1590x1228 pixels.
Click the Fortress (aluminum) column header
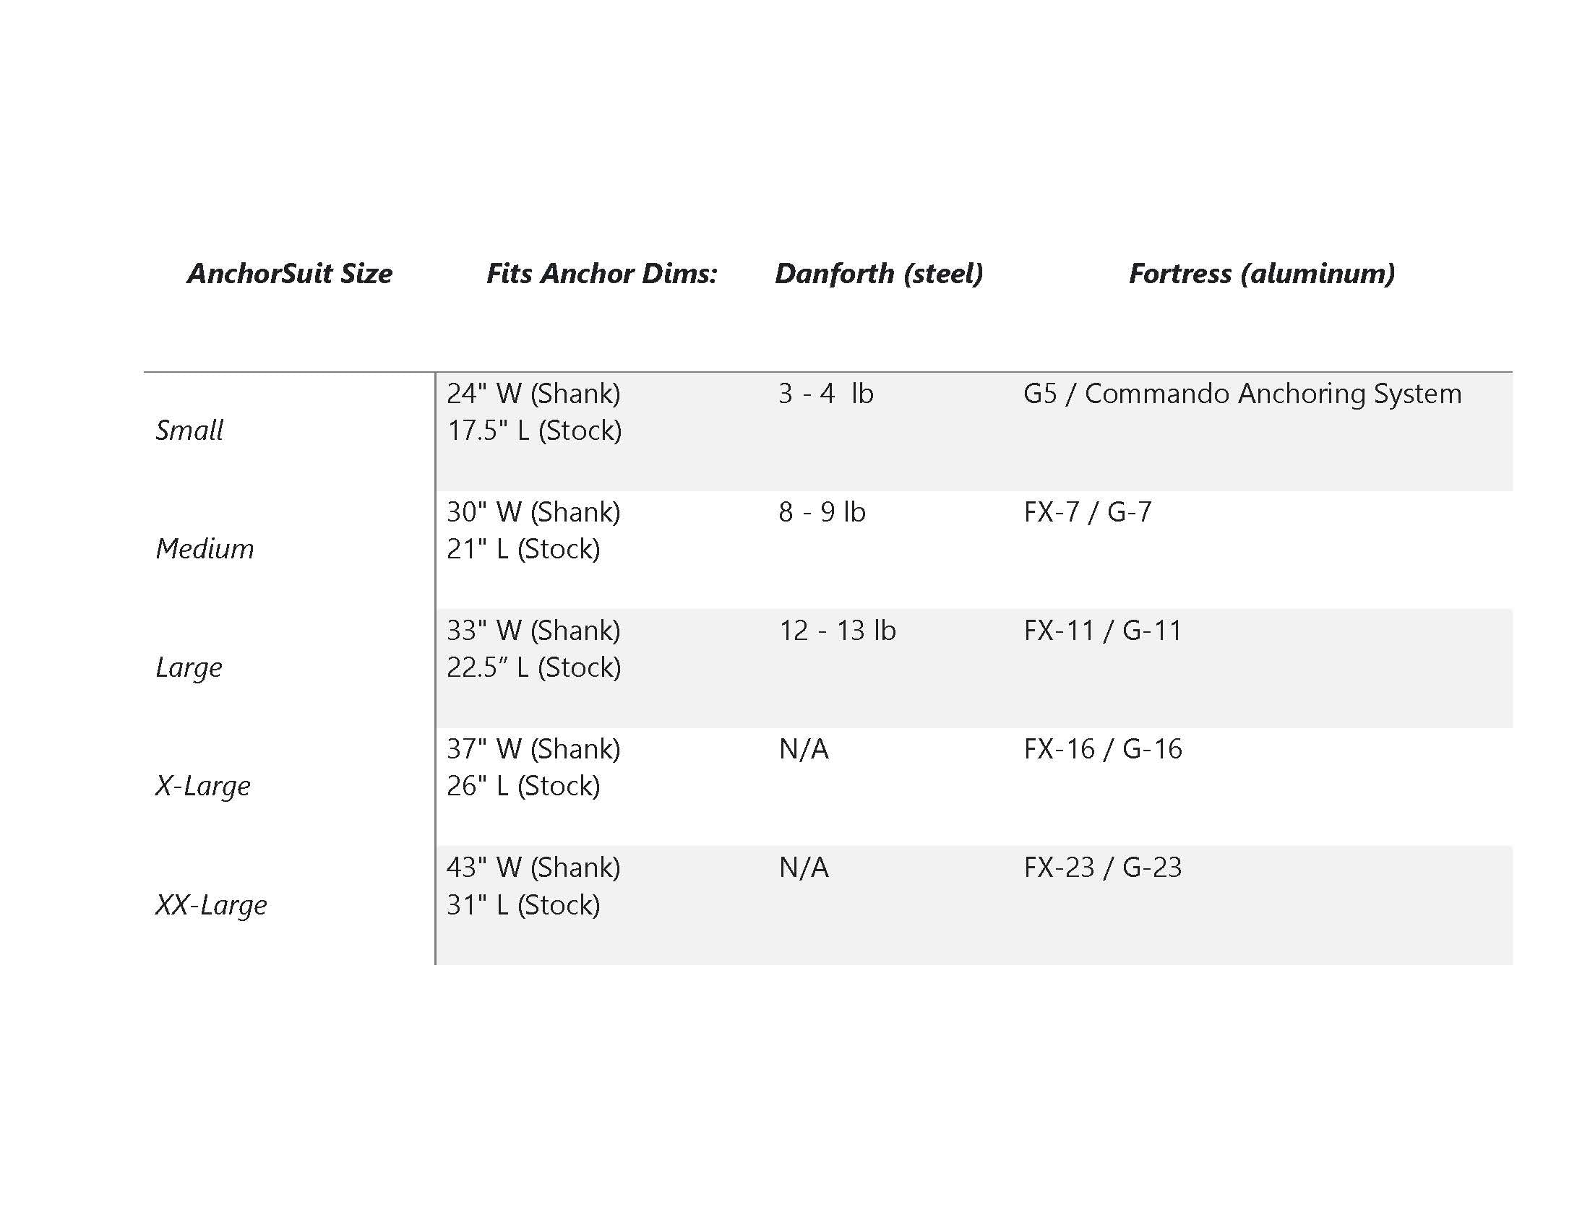pos(1261,274)
